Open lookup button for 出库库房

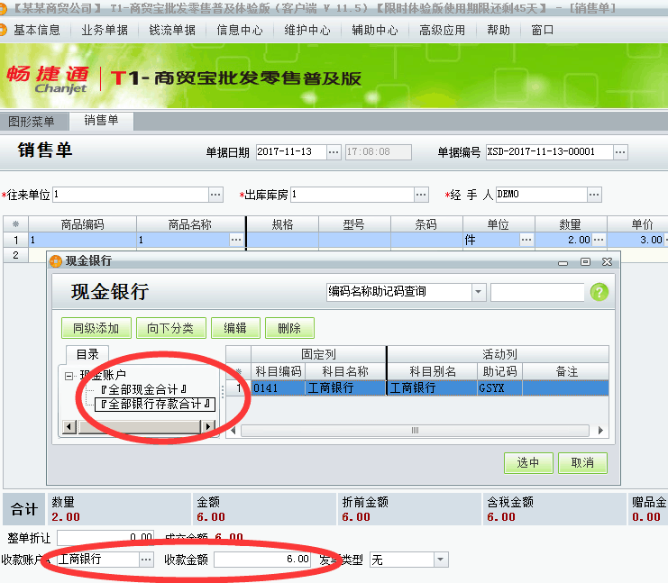coord(421,195)
